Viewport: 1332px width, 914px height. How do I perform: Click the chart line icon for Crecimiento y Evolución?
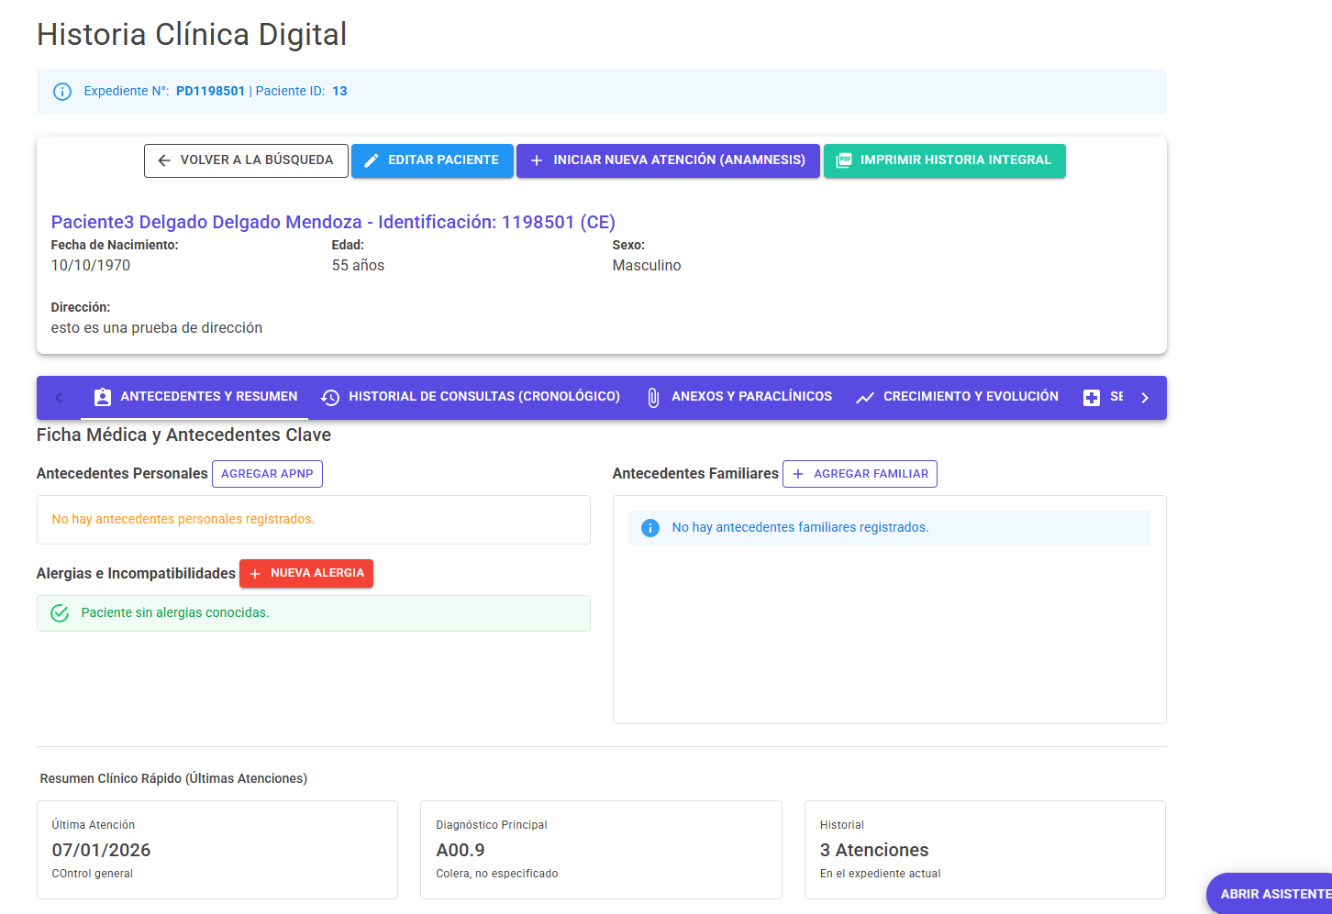tap(865, 398)
